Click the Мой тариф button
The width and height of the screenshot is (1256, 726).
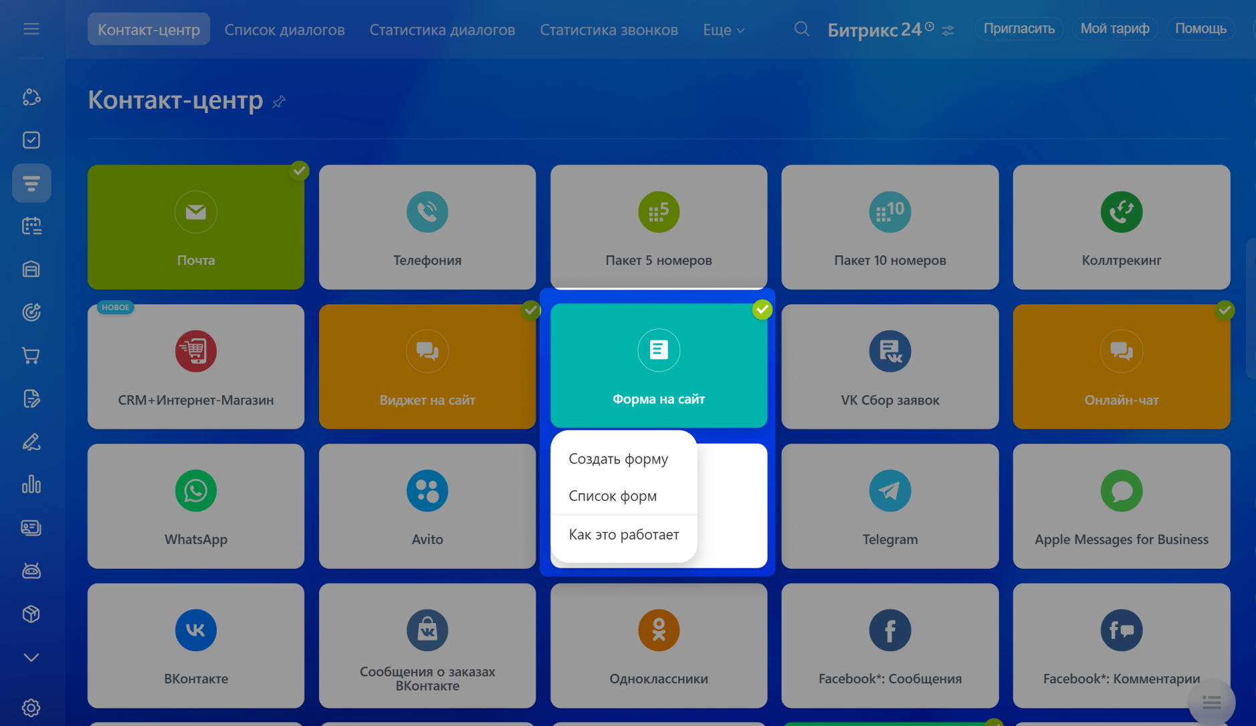pos(1115,29)
